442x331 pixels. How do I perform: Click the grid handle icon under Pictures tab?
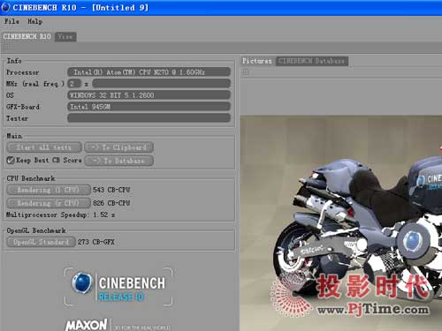point(246,72)
